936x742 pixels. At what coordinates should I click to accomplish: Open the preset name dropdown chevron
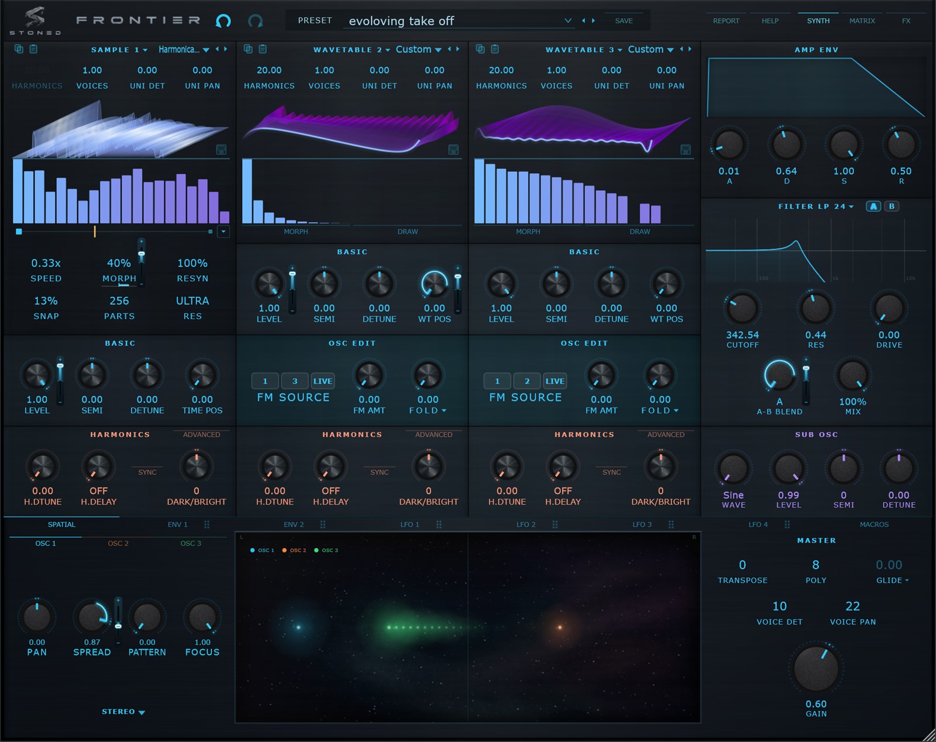point(567,20)
